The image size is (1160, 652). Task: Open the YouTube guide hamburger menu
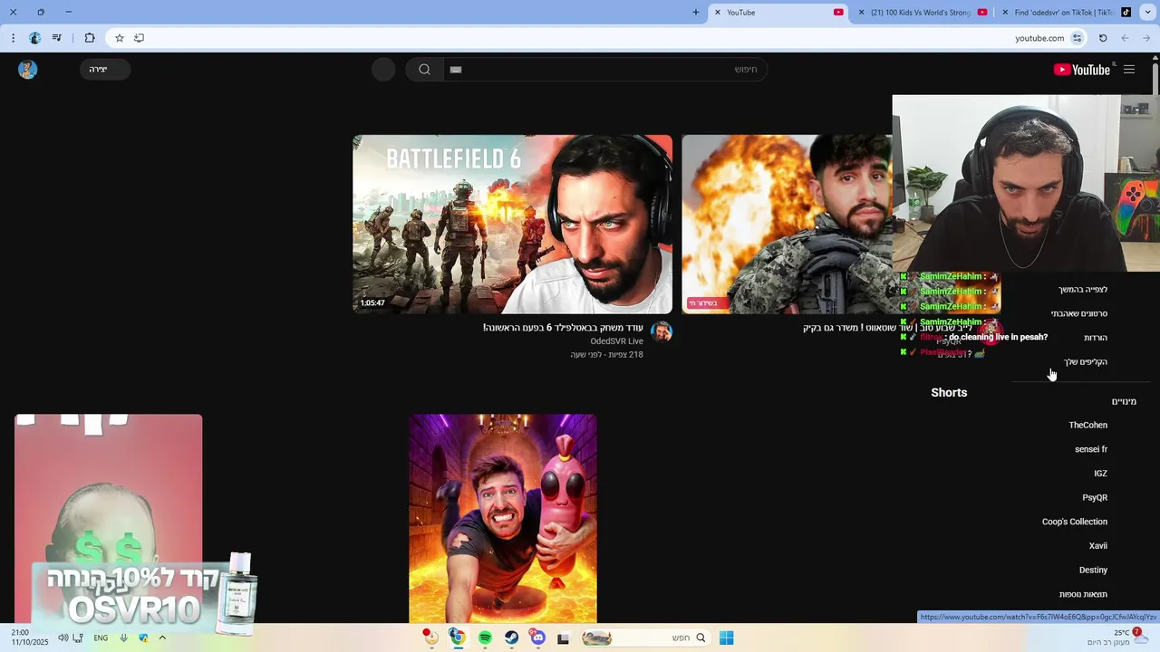(x=1129, y=70)
